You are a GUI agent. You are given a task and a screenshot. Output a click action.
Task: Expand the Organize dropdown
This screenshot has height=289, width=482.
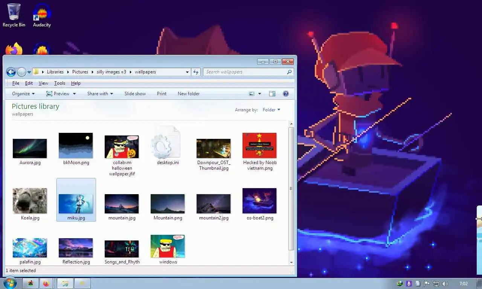tap(23, 94)
